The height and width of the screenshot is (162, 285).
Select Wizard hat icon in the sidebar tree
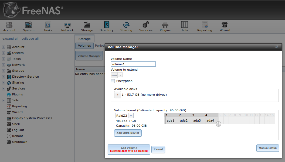coord(9,112)
